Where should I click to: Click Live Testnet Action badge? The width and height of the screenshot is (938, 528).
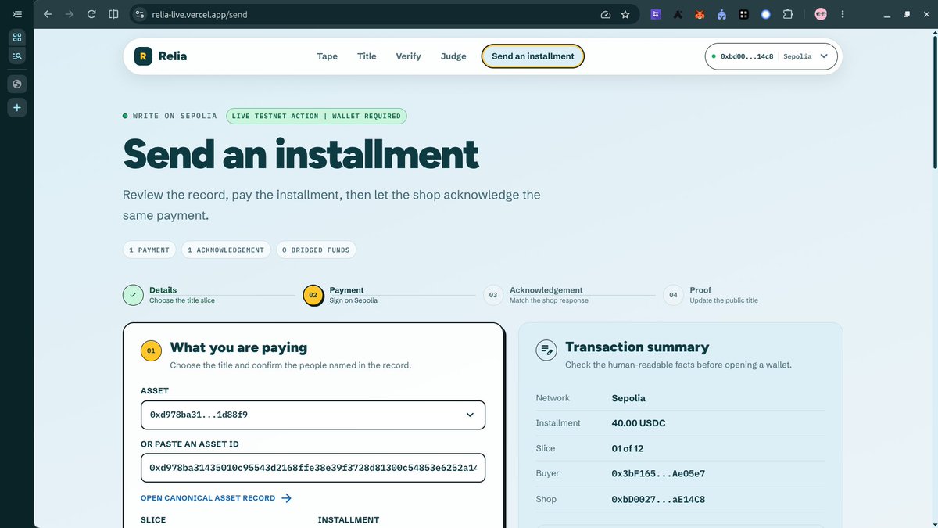tap(317, 116)
